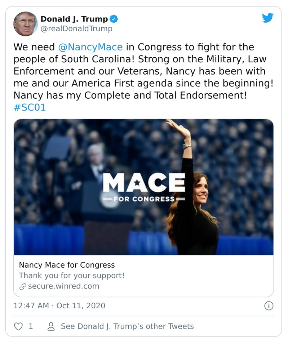Click the like count number 1

31,326
